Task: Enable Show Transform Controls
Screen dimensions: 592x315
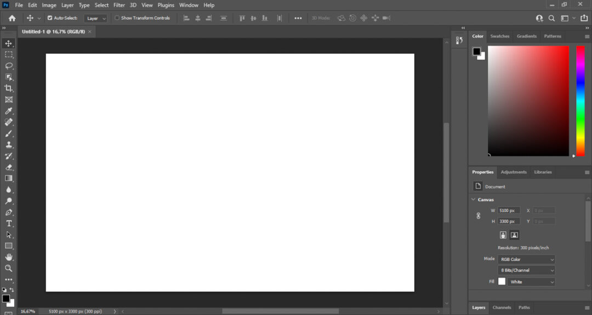Action: pyautogui.click(x=117, y=17)
